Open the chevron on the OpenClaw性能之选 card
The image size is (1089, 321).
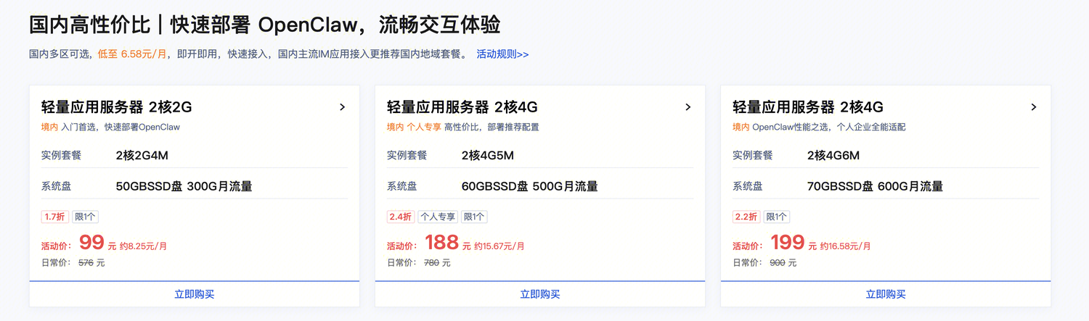1033,107
